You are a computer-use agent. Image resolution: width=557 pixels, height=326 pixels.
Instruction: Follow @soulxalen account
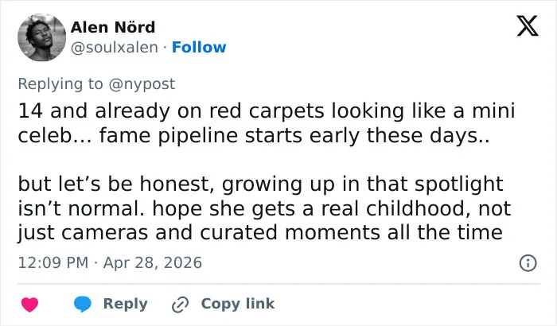tap(199, 47)
